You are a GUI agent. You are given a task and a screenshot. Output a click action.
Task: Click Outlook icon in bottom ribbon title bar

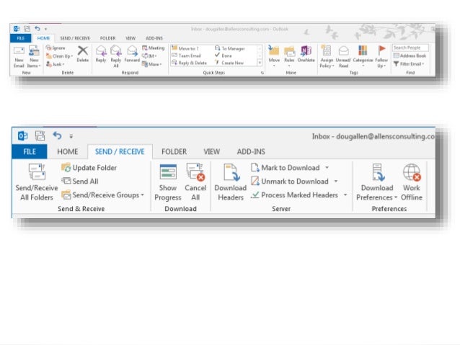click(22, 135)
